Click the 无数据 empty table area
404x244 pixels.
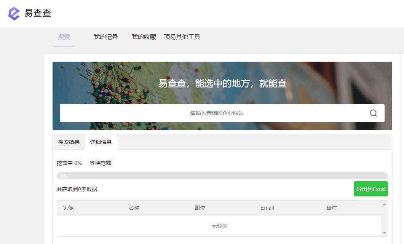219,226
